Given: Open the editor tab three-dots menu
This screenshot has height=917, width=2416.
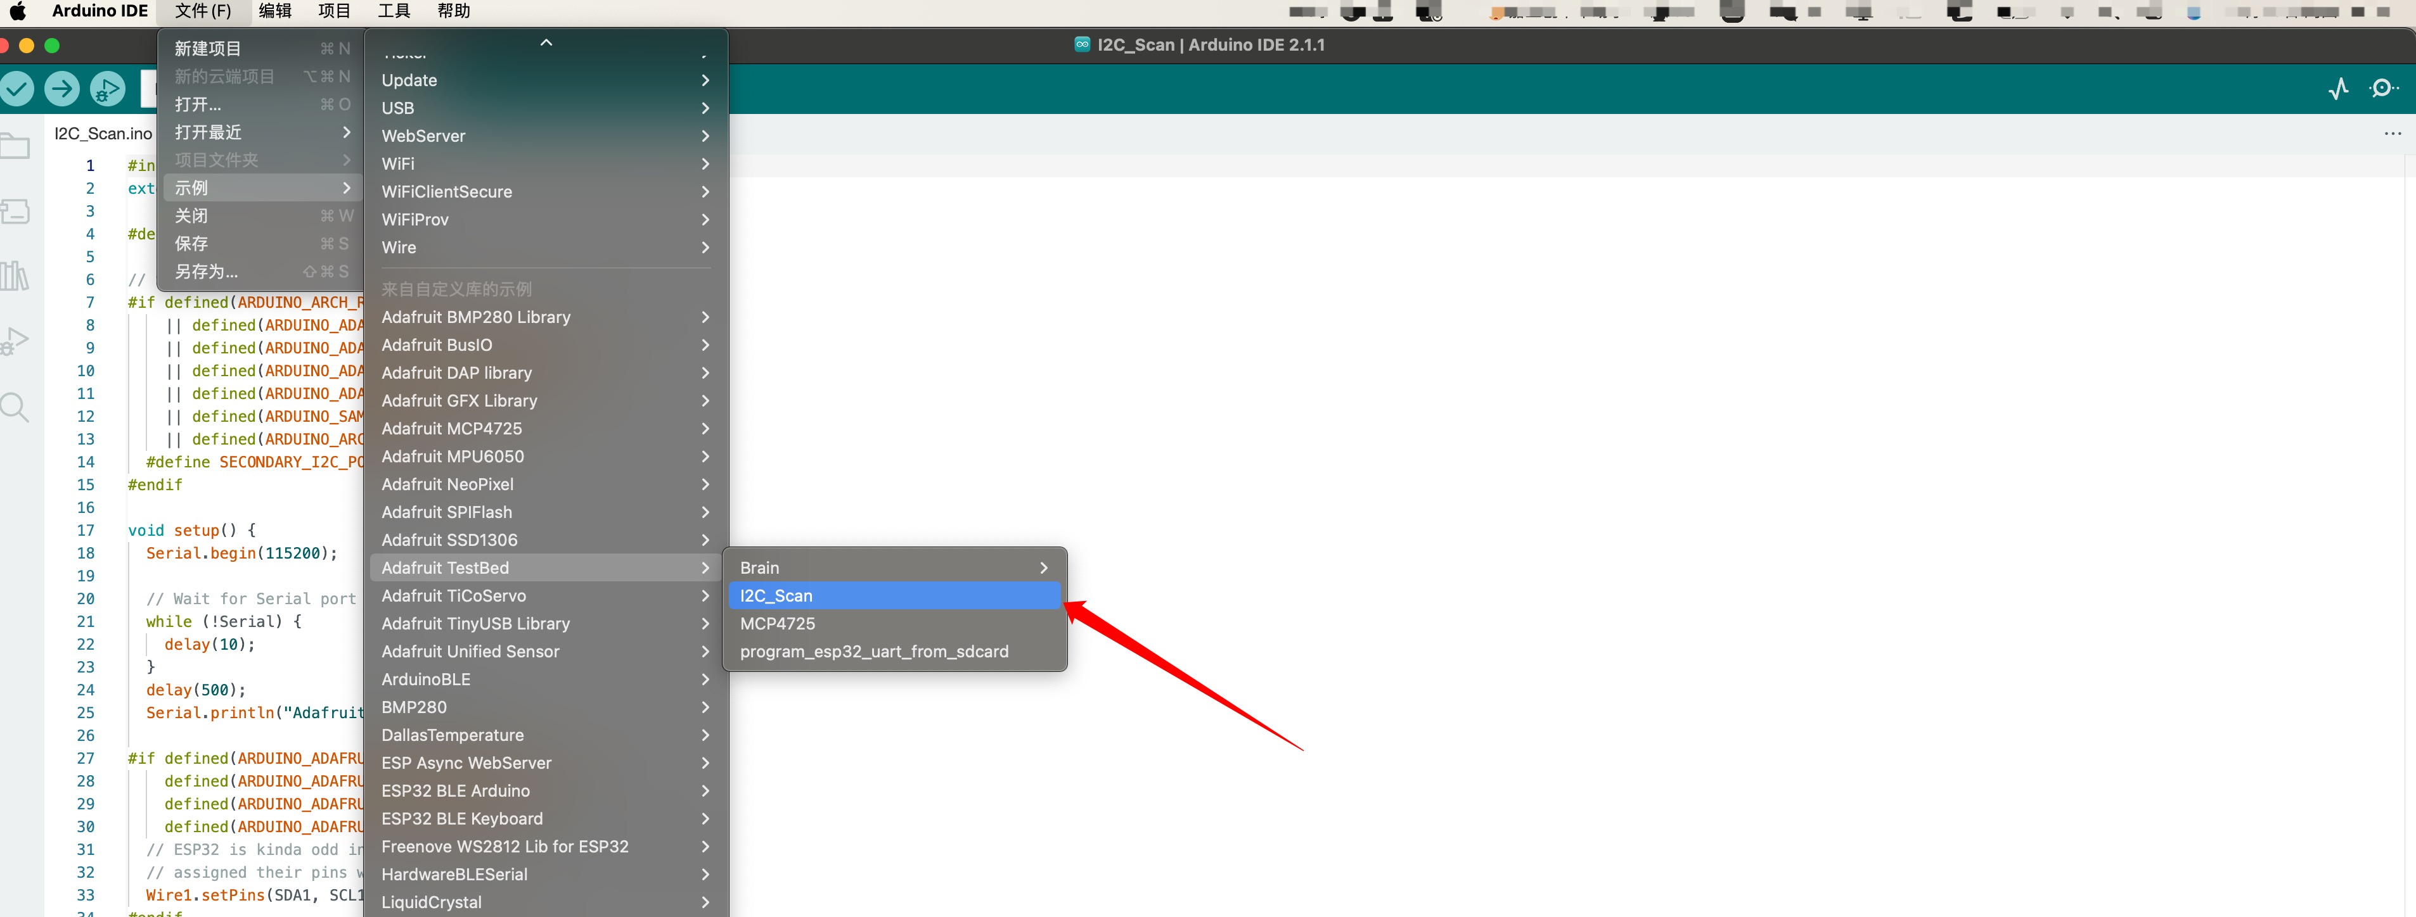Looking at the screenshot, I should pyautogui.click(x=2393, y=134).
